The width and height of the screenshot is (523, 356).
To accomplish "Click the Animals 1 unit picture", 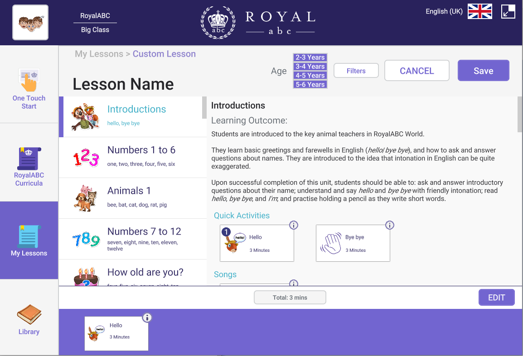I will pyautogui.click(x=85, y=198).
